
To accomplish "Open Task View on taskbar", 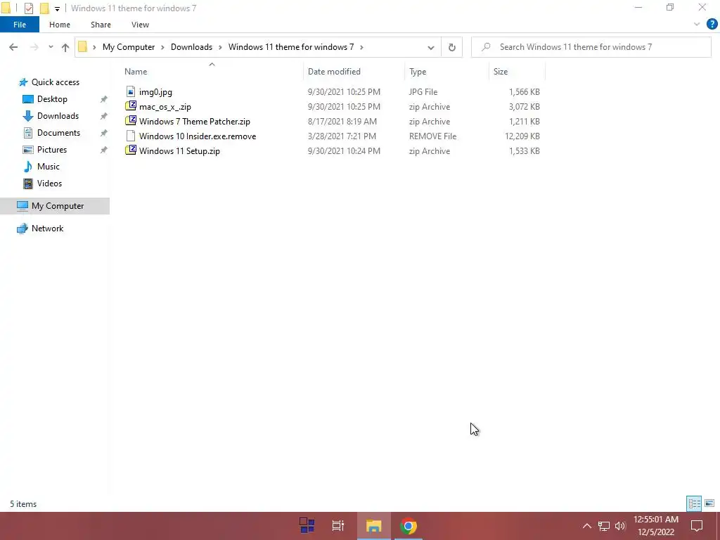I will pyautogui.click(x=338, y=526).
